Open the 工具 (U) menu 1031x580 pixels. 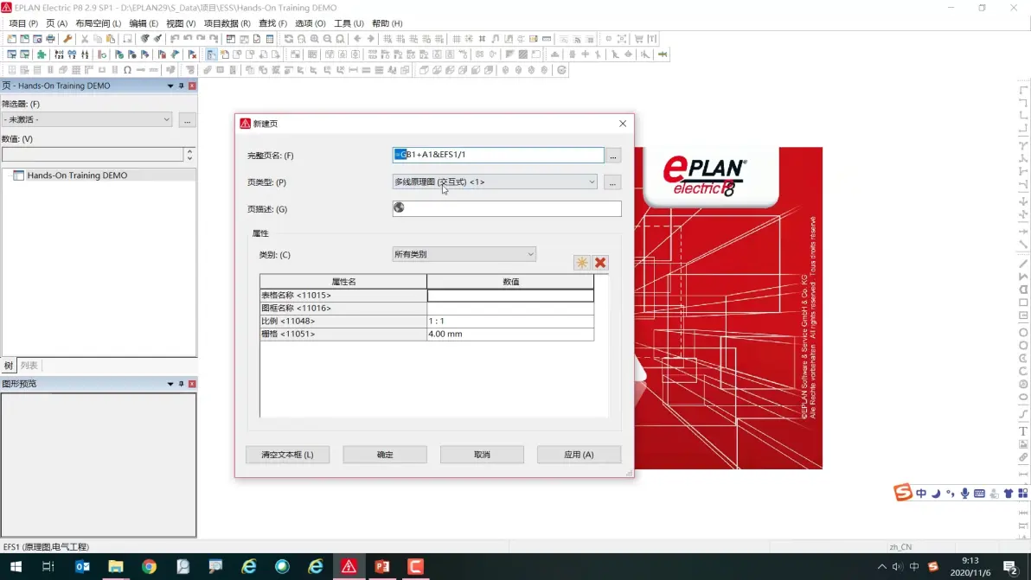pyautogui.click(x=349, y=23)
